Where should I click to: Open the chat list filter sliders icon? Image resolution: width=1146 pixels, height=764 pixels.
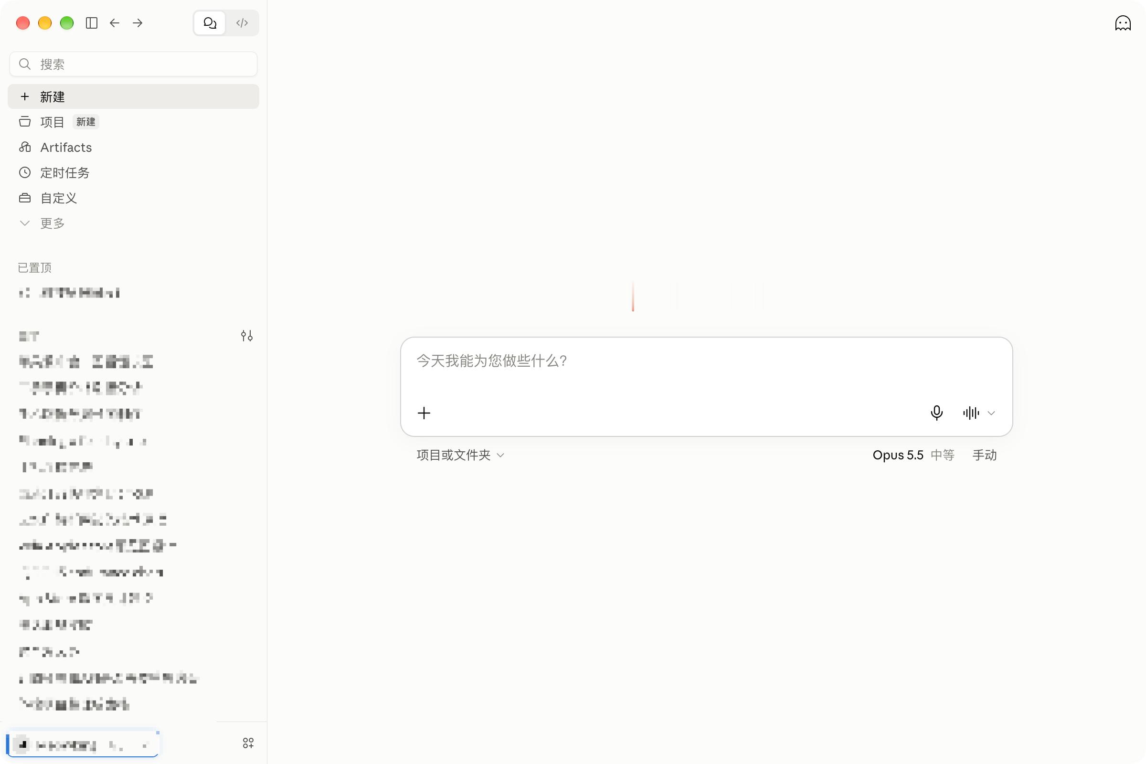[x=247, y=336]
